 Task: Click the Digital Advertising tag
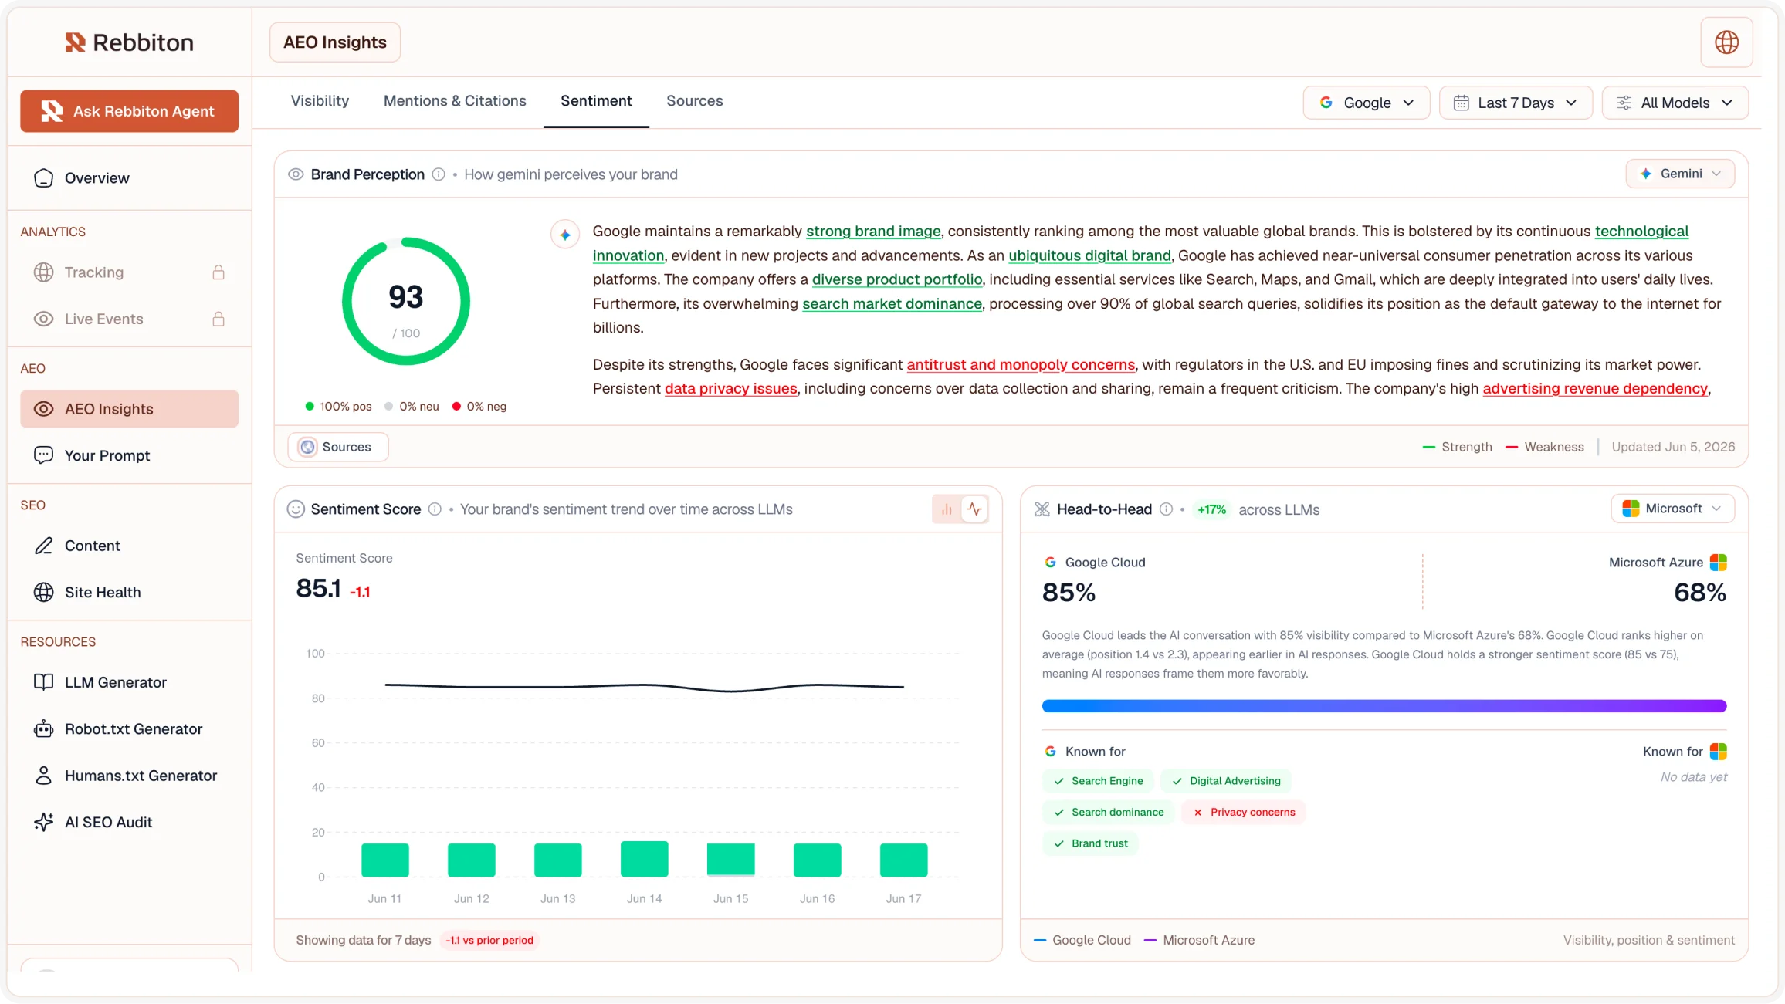tap(1226, 781)
